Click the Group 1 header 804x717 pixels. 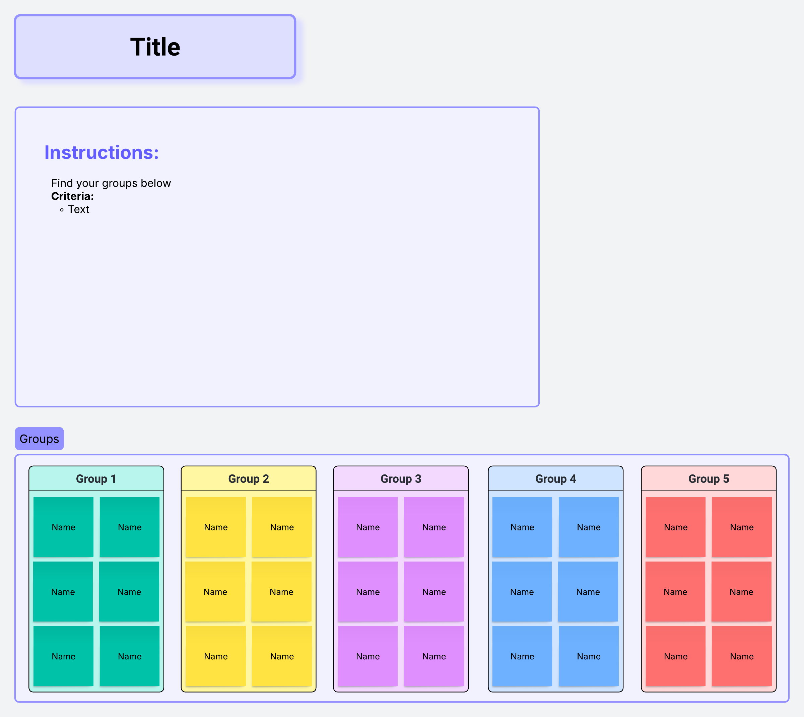pos(96,479)
